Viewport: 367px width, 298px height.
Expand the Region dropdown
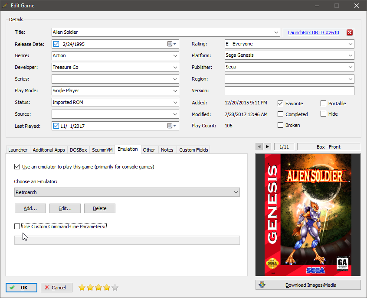351,79
